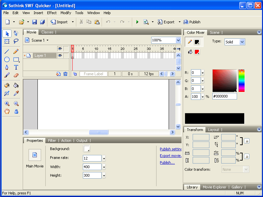Select the Pencil tool
Viewport: 263px width, 197px height.
point(16,52)
